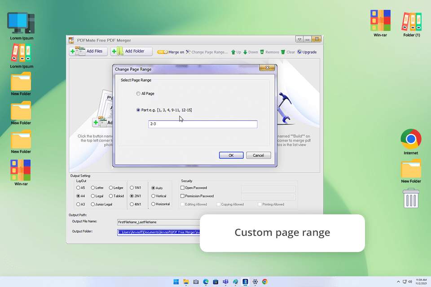Click the Remove toolbar icon
This screenshot has width=431, height=287.
click(262, 52)
